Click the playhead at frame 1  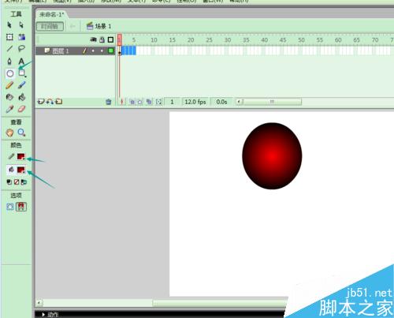tap(120, 39)
